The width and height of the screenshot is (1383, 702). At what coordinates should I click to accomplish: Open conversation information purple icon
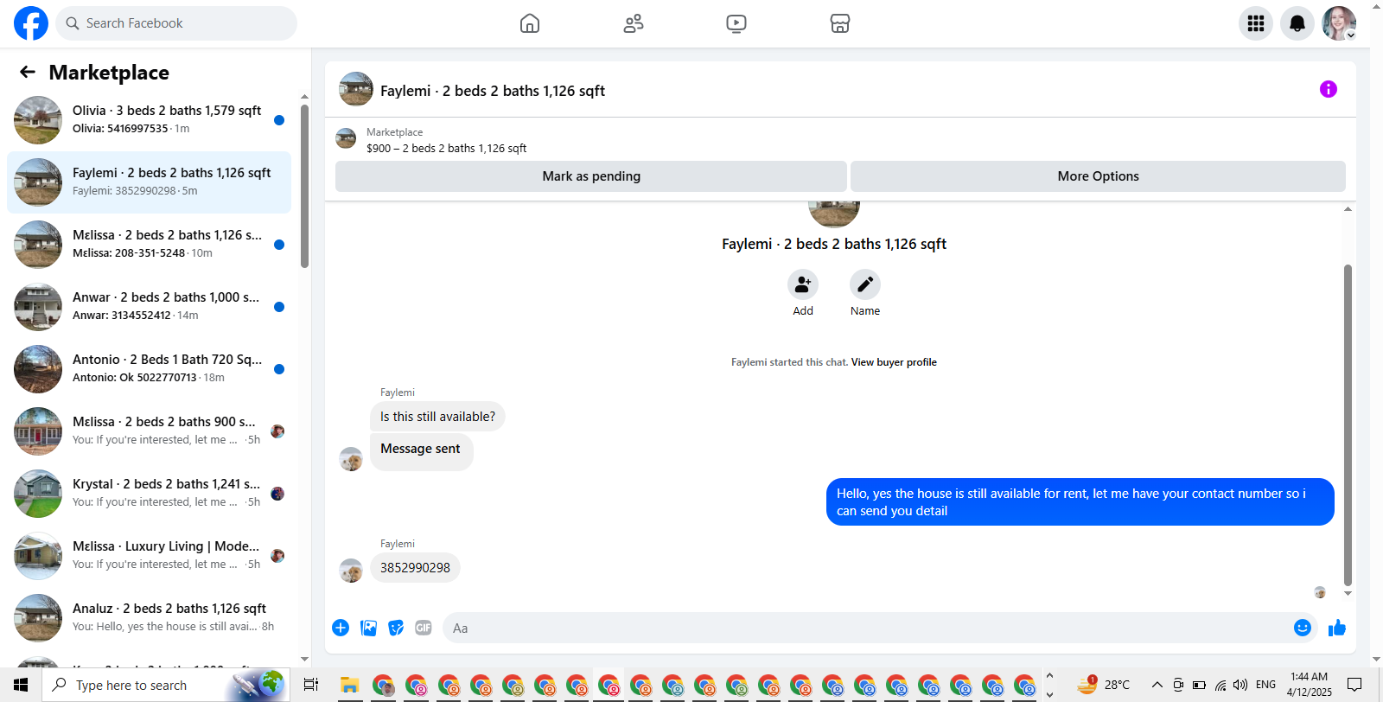(x=1329, y=89)
